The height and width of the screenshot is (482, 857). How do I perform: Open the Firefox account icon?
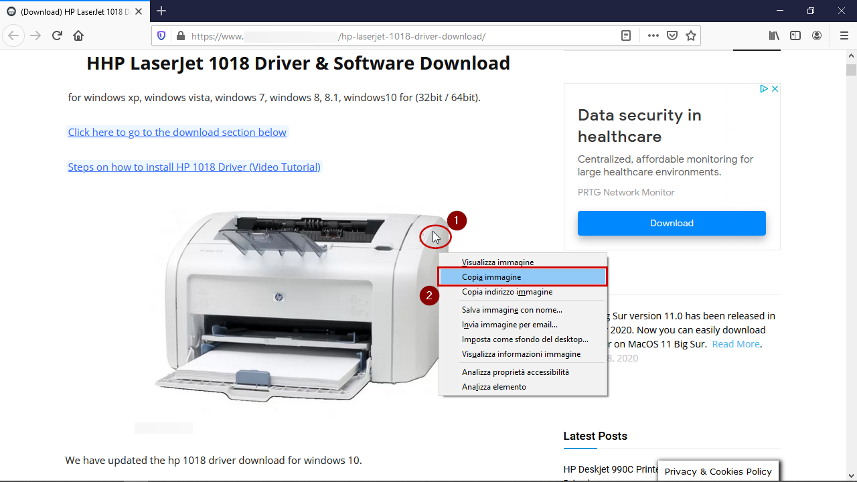tap(817, 35)
